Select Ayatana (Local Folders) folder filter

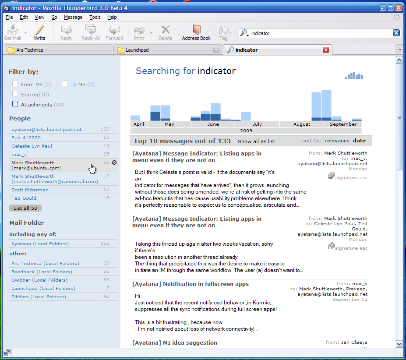[x=63, y=244]
